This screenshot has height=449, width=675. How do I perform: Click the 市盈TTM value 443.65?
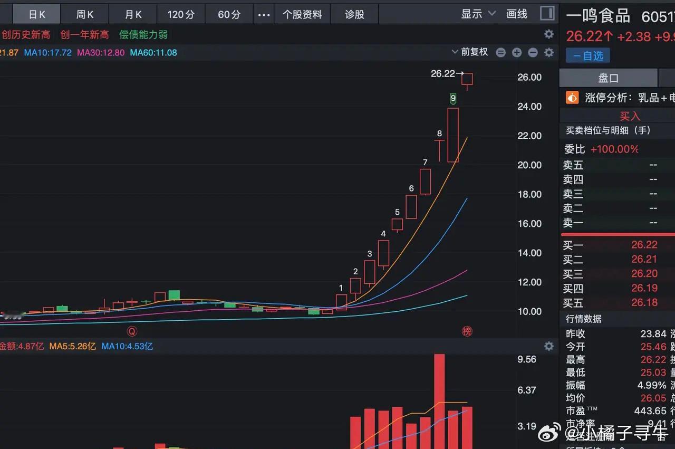[x=651, y=410]
